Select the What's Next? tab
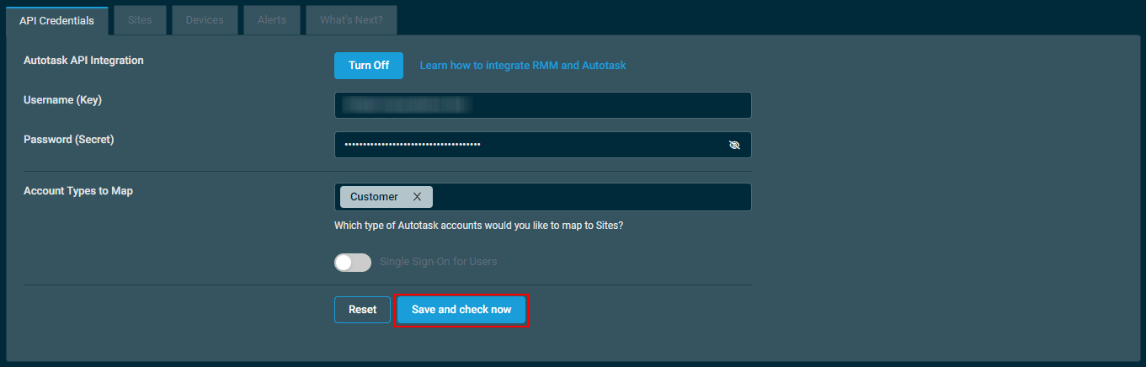The height and width of the screenshot is (367, 1146). tap(351, 20)
